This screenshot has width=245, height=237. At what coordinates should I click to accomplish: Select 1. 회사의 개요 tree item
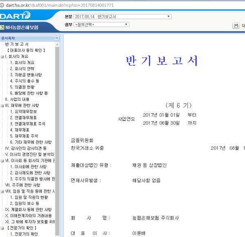pos(22,62)
